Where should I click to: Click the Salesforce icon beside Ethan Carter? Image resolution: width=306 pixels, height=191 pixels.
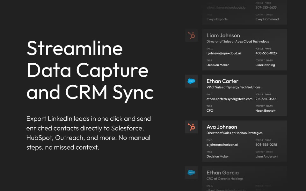192,81
